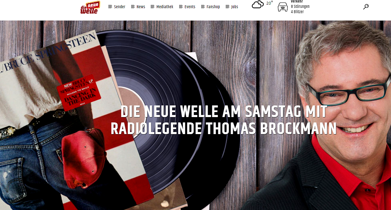The image size is (391, 210).
Task: Open the Sender menu
Action: pyautogui.click(x=120, y=7)
